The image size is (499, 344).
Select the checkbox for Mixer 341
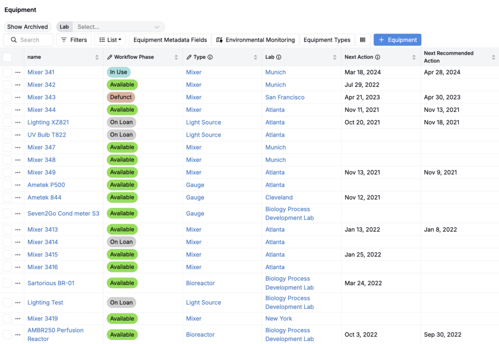tap(7, 72)
